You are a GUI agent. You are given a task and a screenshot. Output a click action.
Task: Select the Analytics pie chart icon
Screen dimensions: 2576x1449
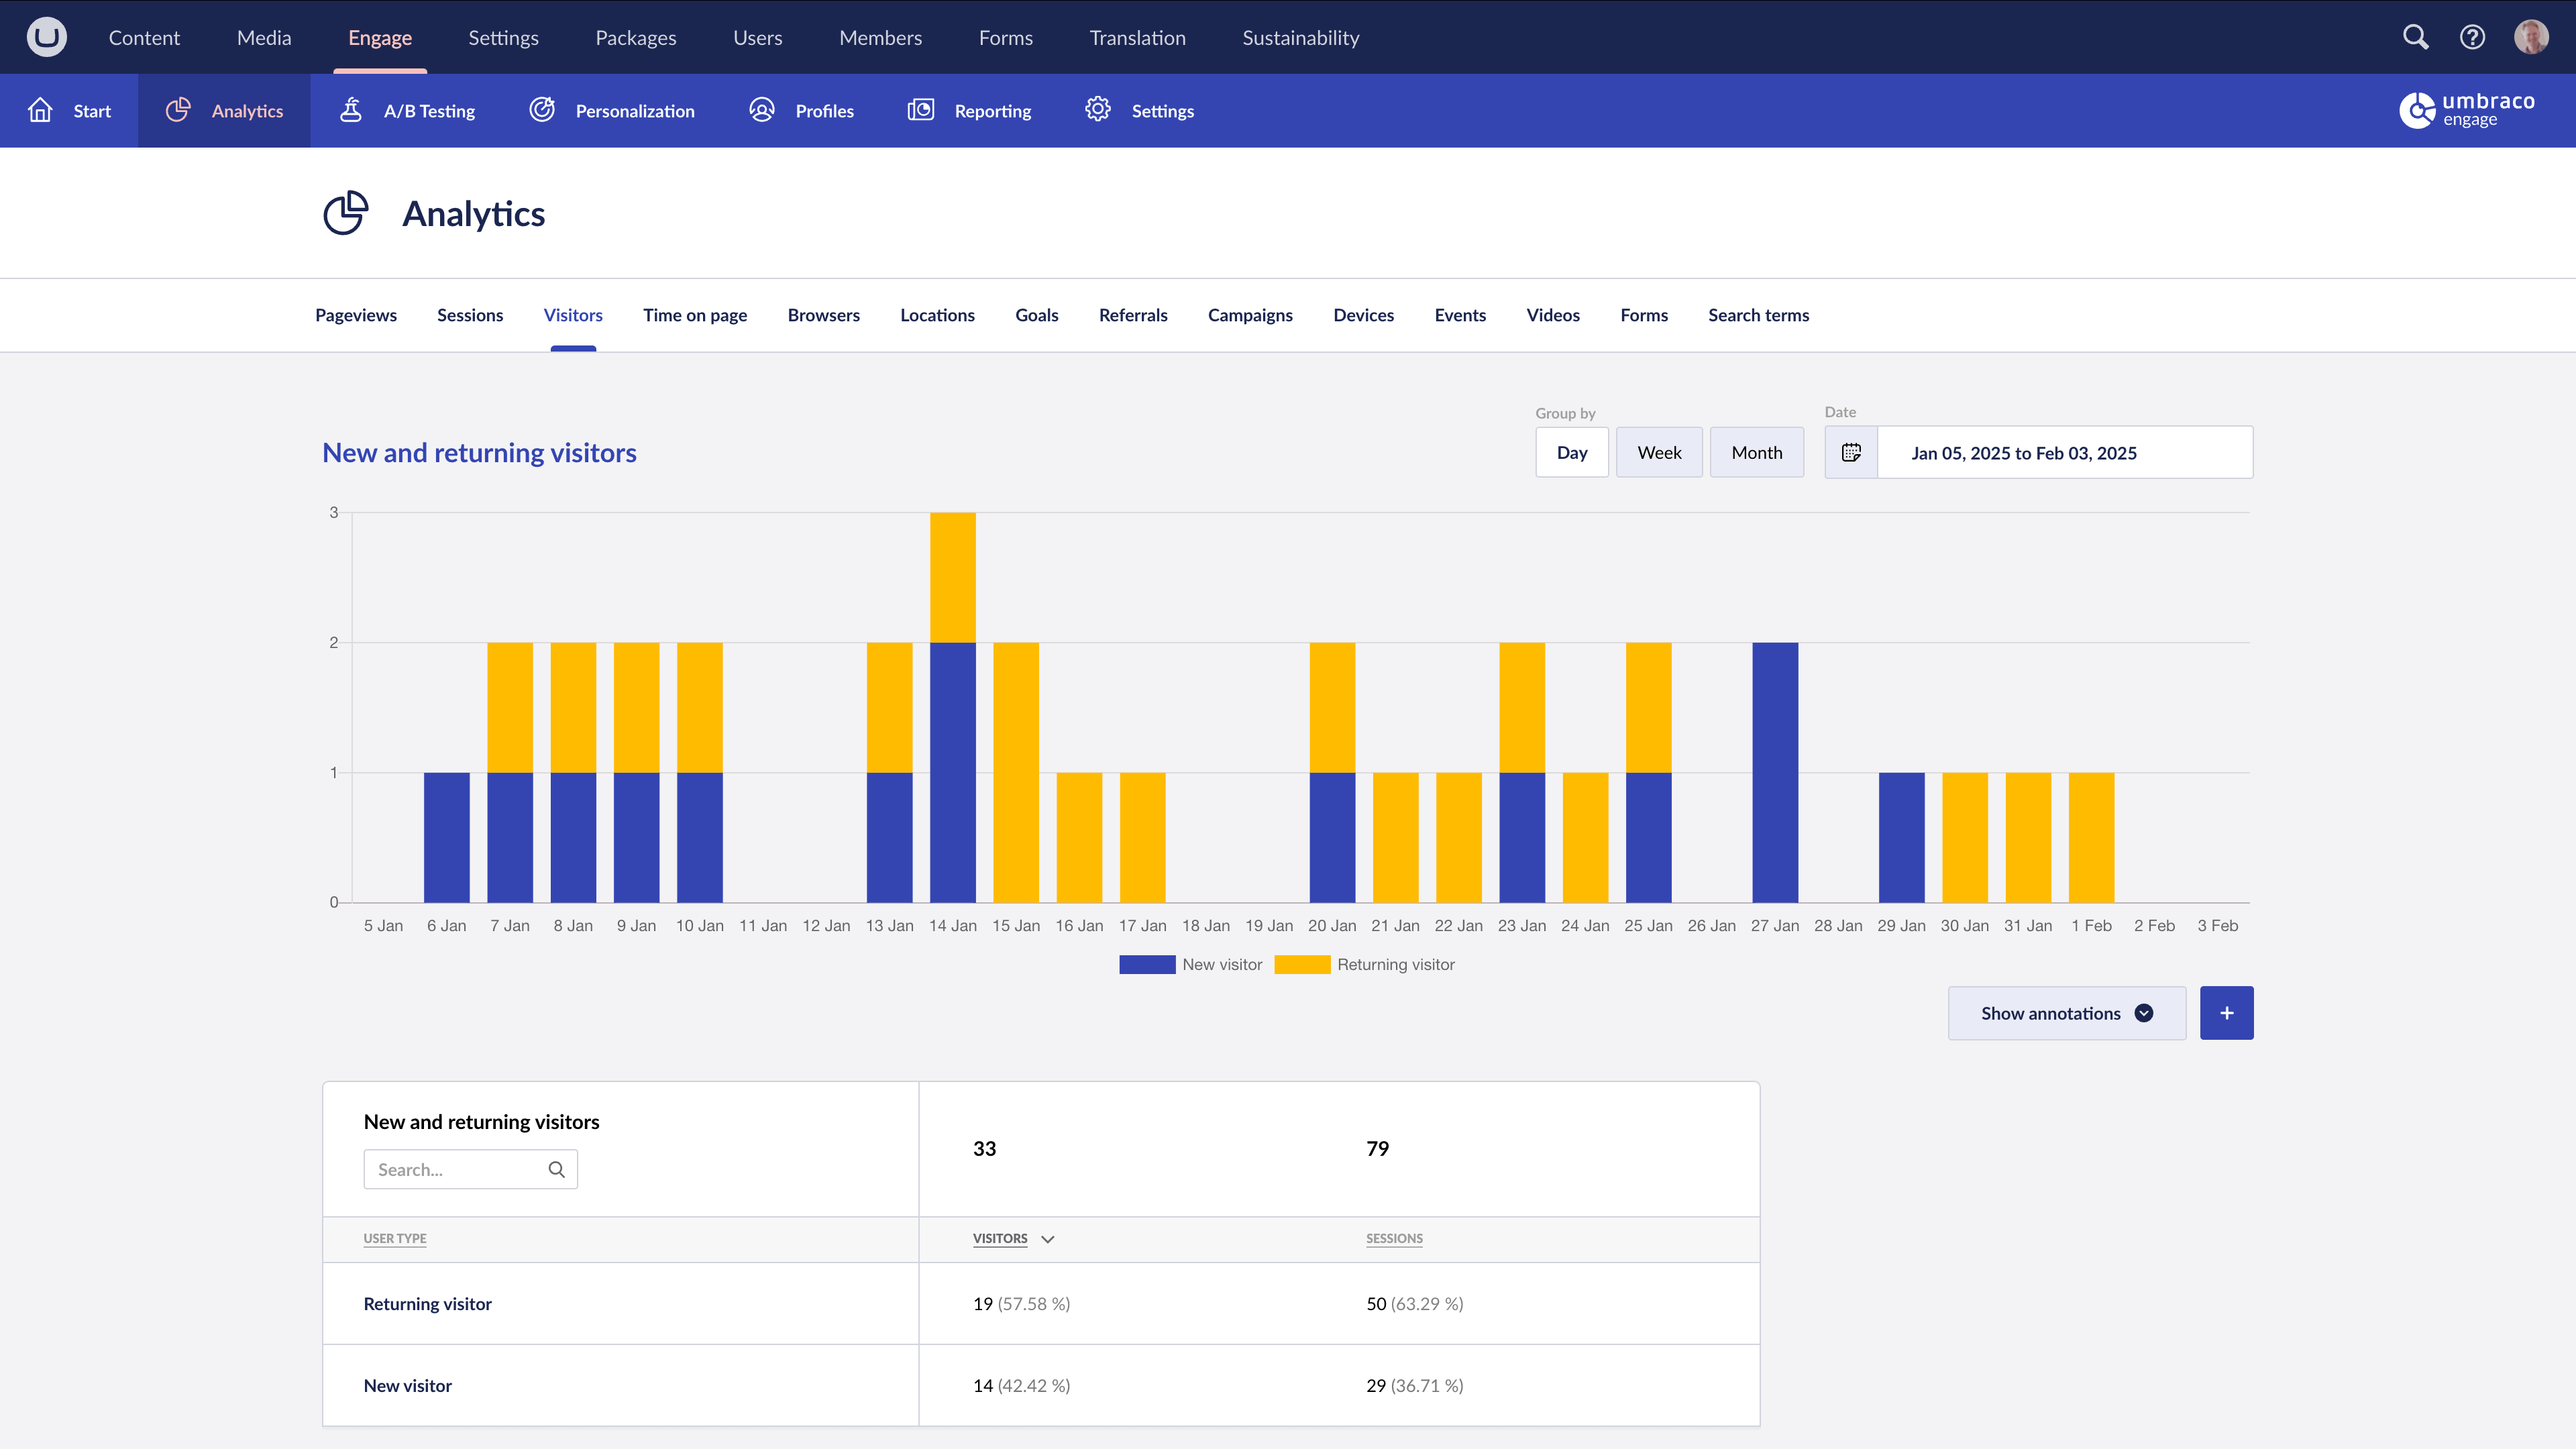point(178,110)
